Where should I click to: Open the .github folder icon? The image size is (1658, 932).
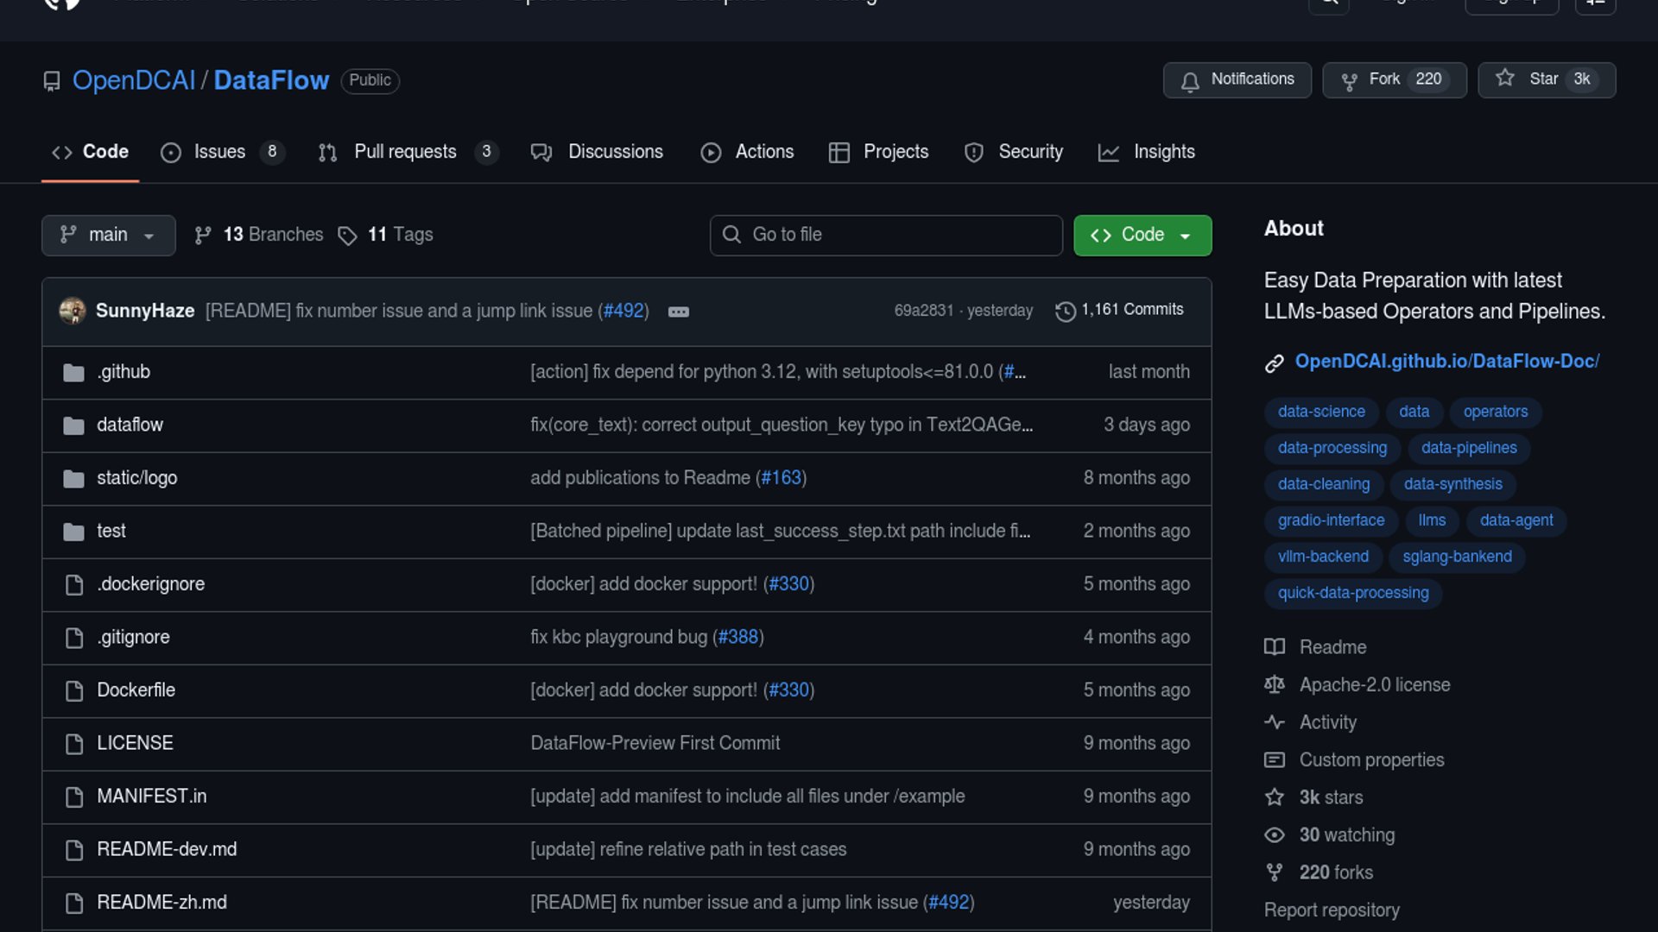click(x=74, y=373)
